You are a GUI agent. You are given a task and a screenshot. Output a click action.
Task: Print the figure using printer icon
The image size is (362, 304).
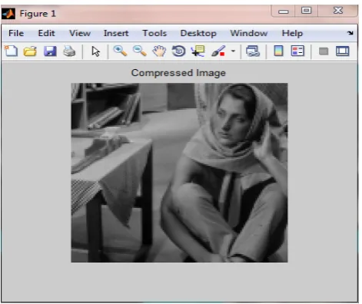click(x=69, y=51)
